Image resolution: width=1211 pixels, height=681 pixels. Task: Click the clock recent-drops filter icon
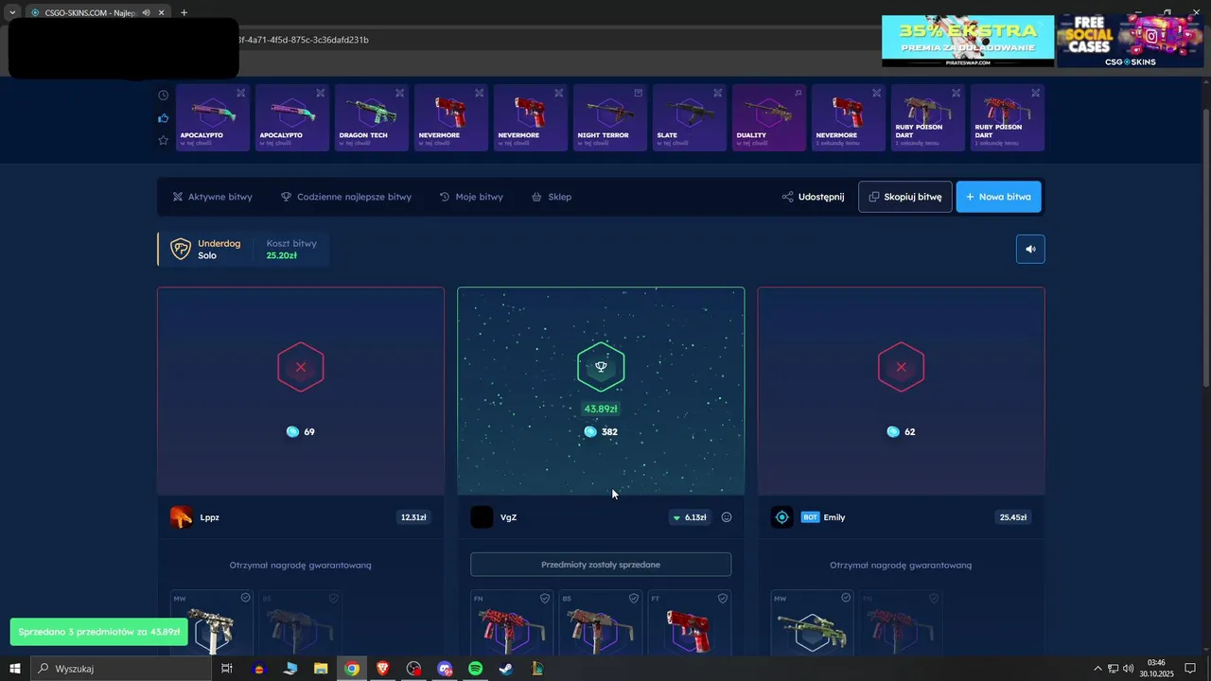(x=163, y=96)
